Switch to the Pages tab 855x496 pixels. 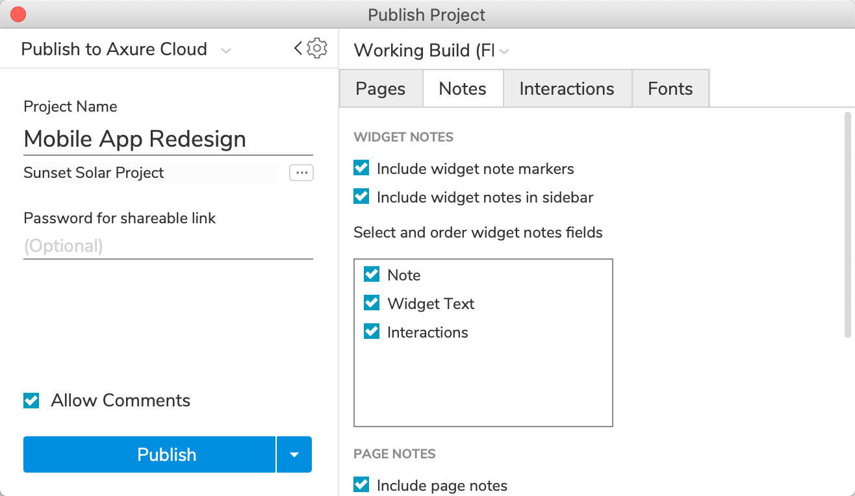pos(381,89)
